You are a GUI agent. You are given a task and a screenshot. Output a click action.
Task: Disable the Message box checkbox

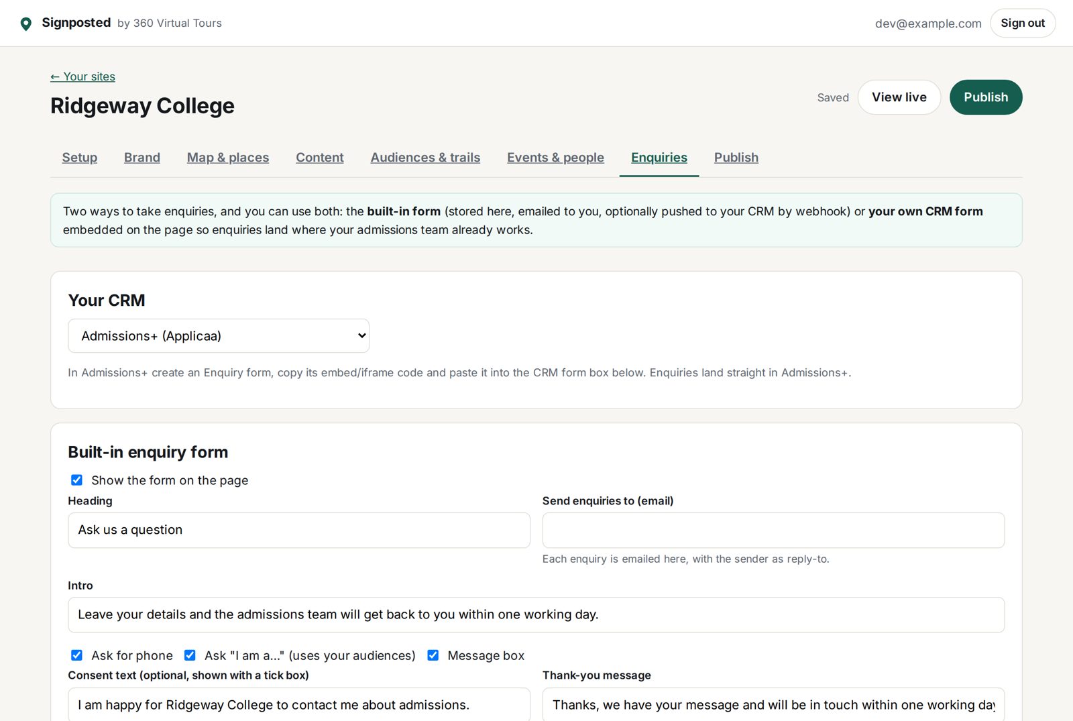[433, 655]
